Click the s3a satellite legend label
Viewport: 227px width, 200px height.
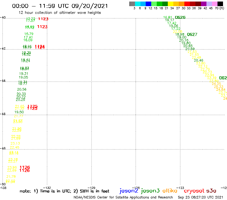[211, 191]
